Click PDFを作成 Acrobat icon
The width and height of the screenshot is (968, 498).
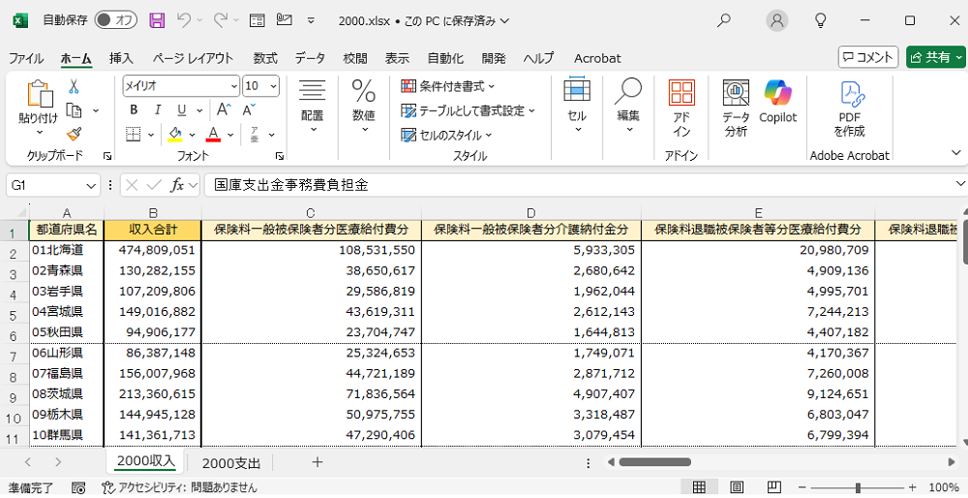pos(850,109)
